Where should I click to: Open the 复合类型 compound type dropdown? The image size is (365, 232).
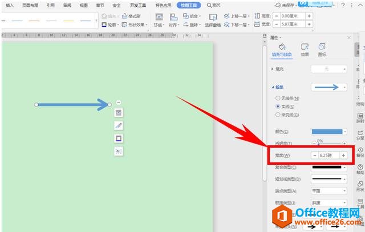click(329, 167)
